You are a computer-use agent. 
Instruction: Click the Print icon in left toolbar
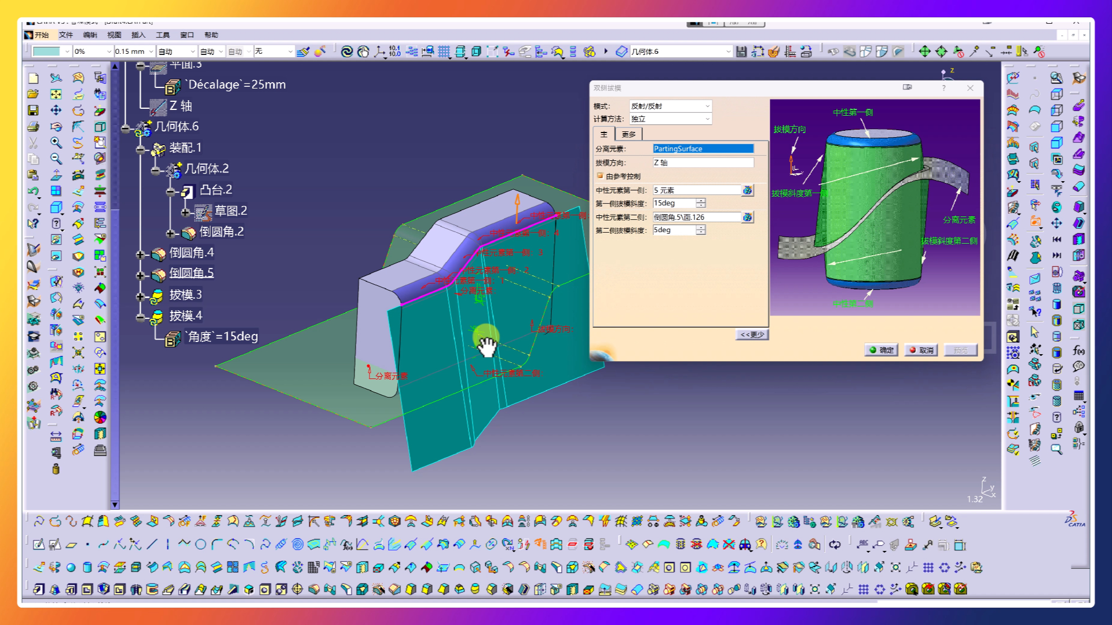[x=33, y=126]
